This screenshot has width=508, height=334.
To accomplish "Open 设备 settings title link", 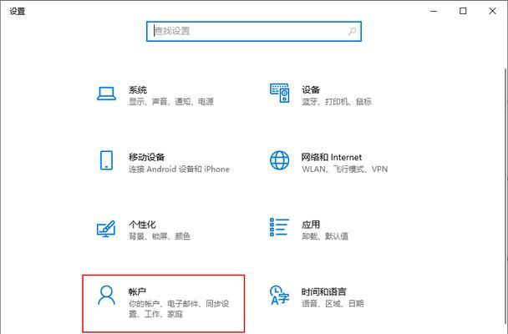I will [x=311, y=89].
